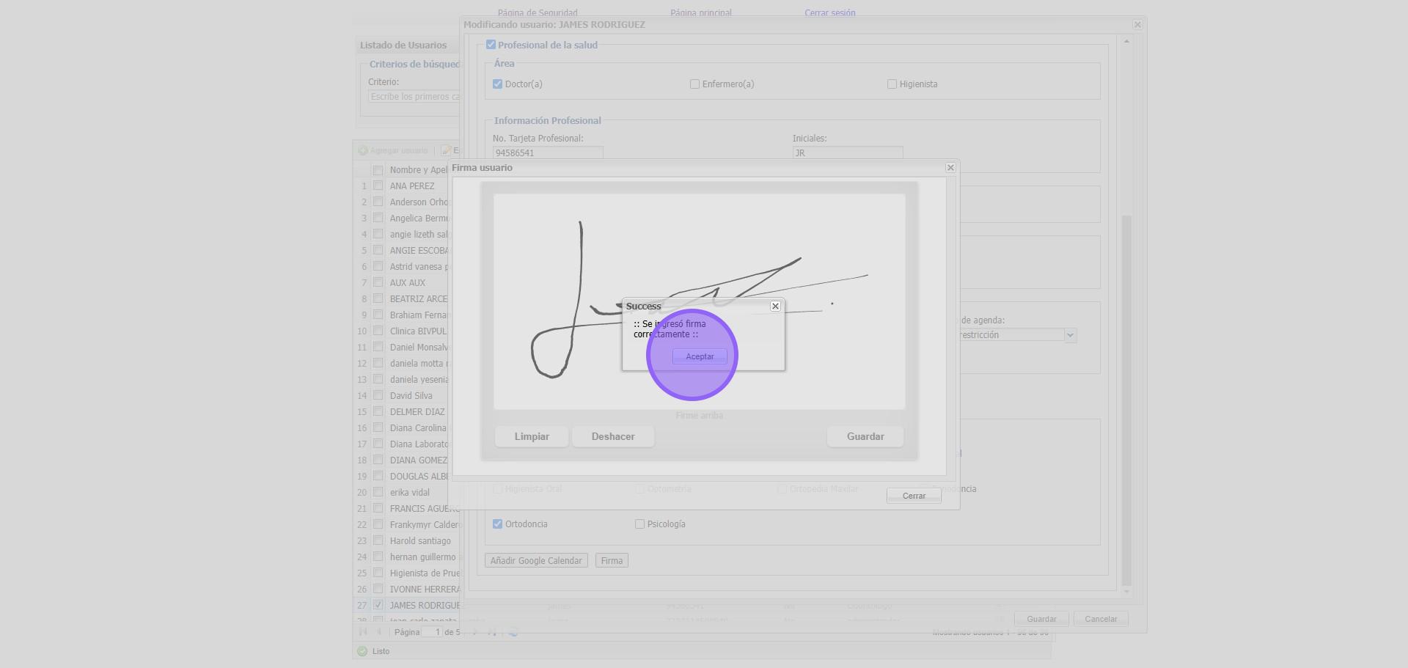Close the Firma usuario window
Screen dimensions: 1408x668
point(950,168)
